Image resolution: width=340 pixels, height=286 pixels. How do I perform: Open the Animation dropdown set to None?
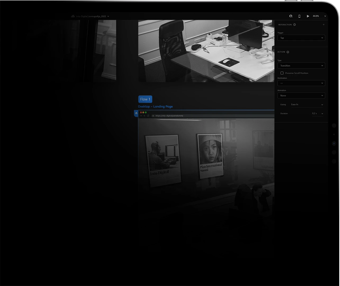[301, 95]
